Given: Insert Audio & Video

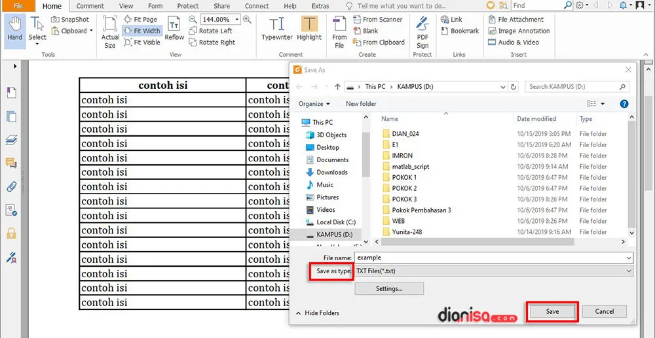Looking at the screenshot, I should click(514, 42).
